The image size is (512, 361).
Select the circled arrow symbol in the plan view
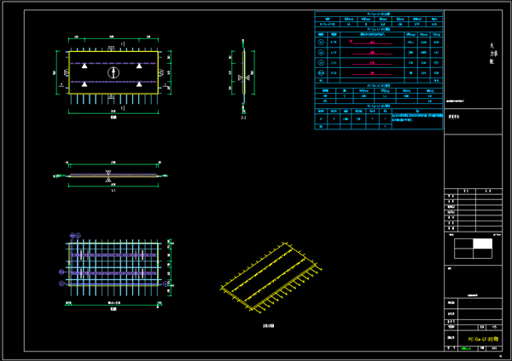[113, 72]
